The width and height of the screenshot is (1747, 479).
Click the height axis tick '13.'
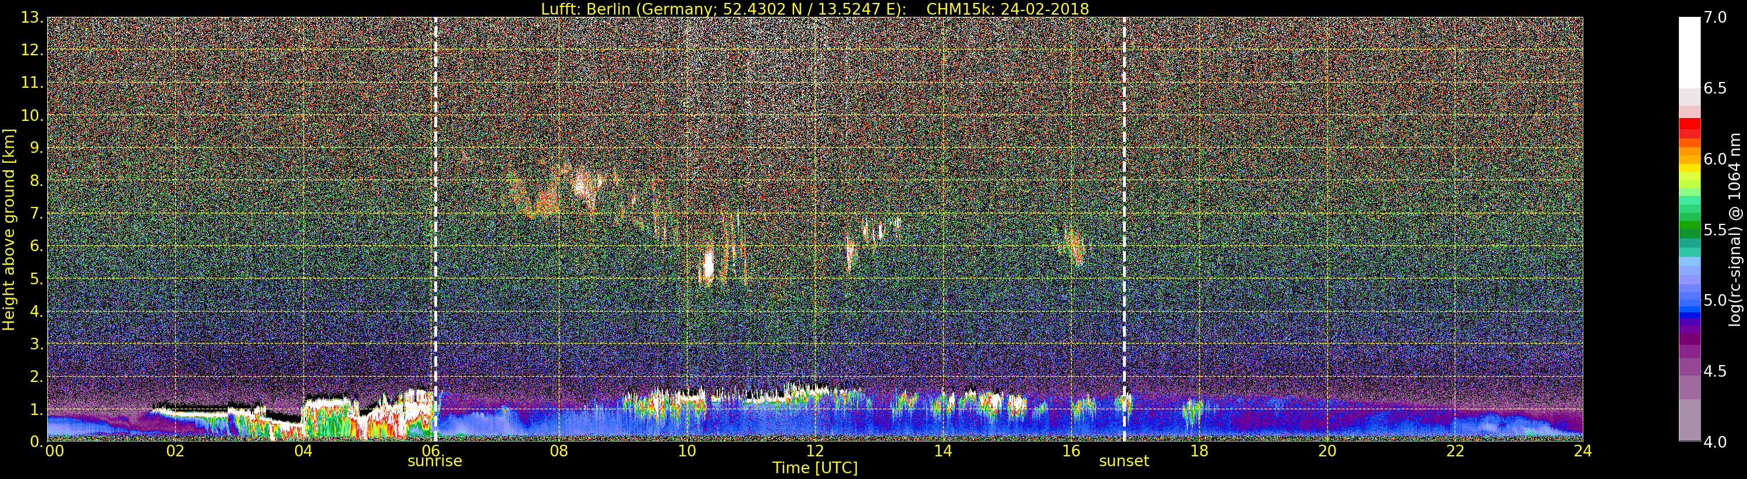(x=31, y=17)
